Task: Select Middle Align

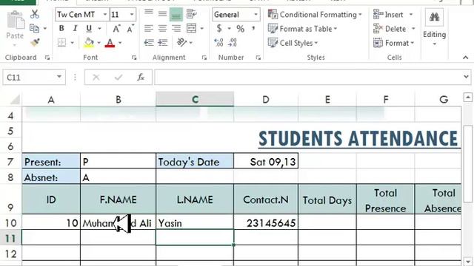Action: [162, 14]
